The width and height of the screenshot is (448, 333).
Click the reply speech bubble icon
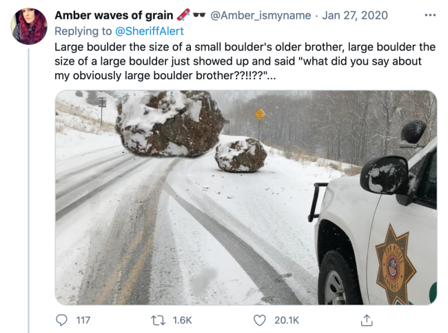coord(61,320)
